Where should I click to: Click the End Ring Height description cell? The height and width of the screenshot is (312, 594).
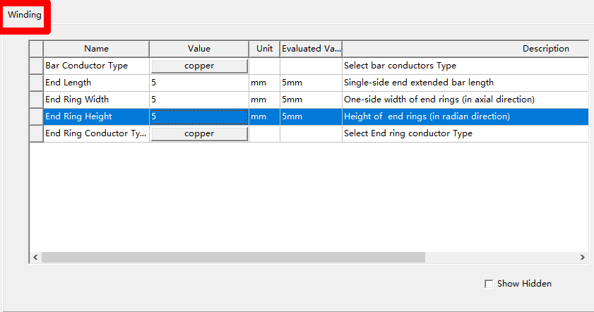coord(466,116)
